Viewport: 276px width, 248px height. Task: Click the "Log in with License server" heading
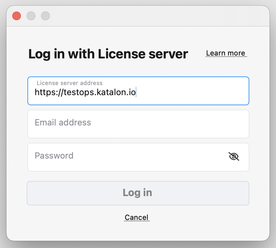tap(108, 54)
